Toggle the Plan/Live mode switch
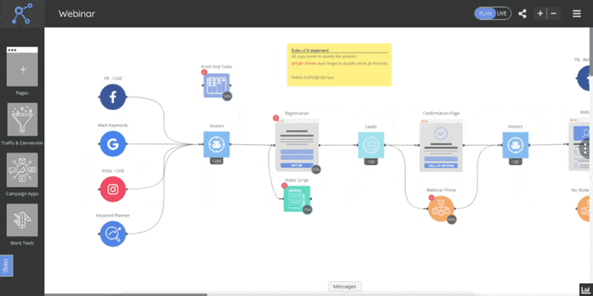The width and height of the screenshot is (593, 296). (x=492, y=13)
